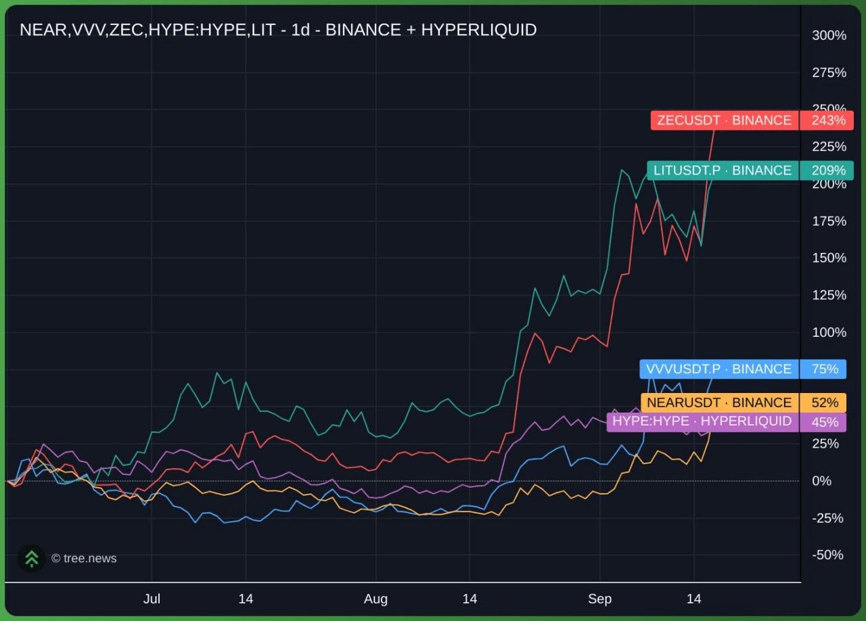
Task: Click the purple 45% value tag
Action: point(823,422)
